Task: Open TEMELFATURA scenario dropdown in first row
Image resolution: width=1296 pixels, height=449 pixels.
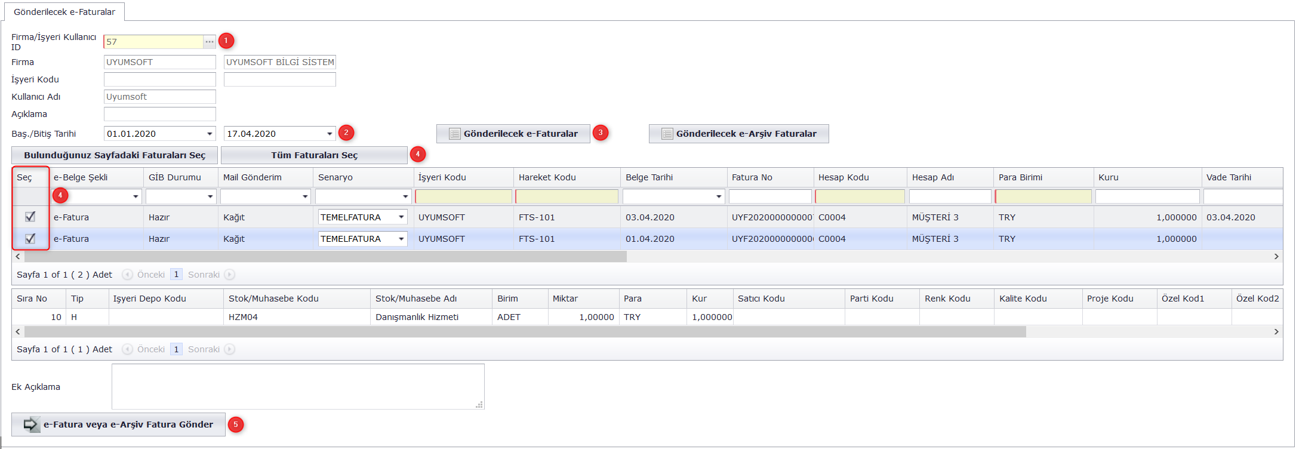Action: (x=401, y=217)
